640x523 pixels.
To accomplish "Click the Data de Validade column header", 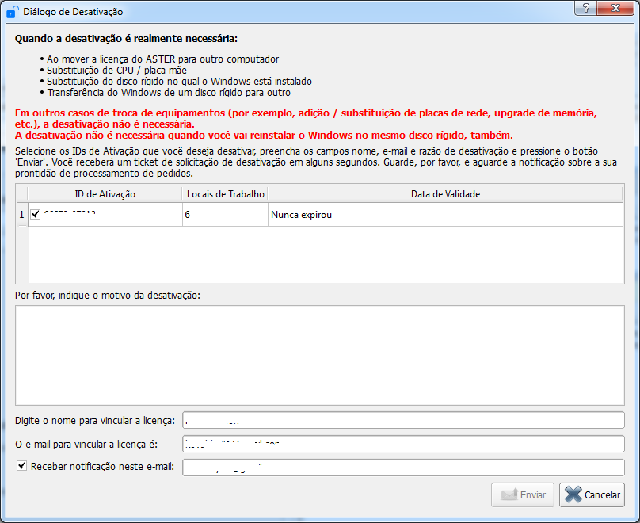I will tap(445, 194).
